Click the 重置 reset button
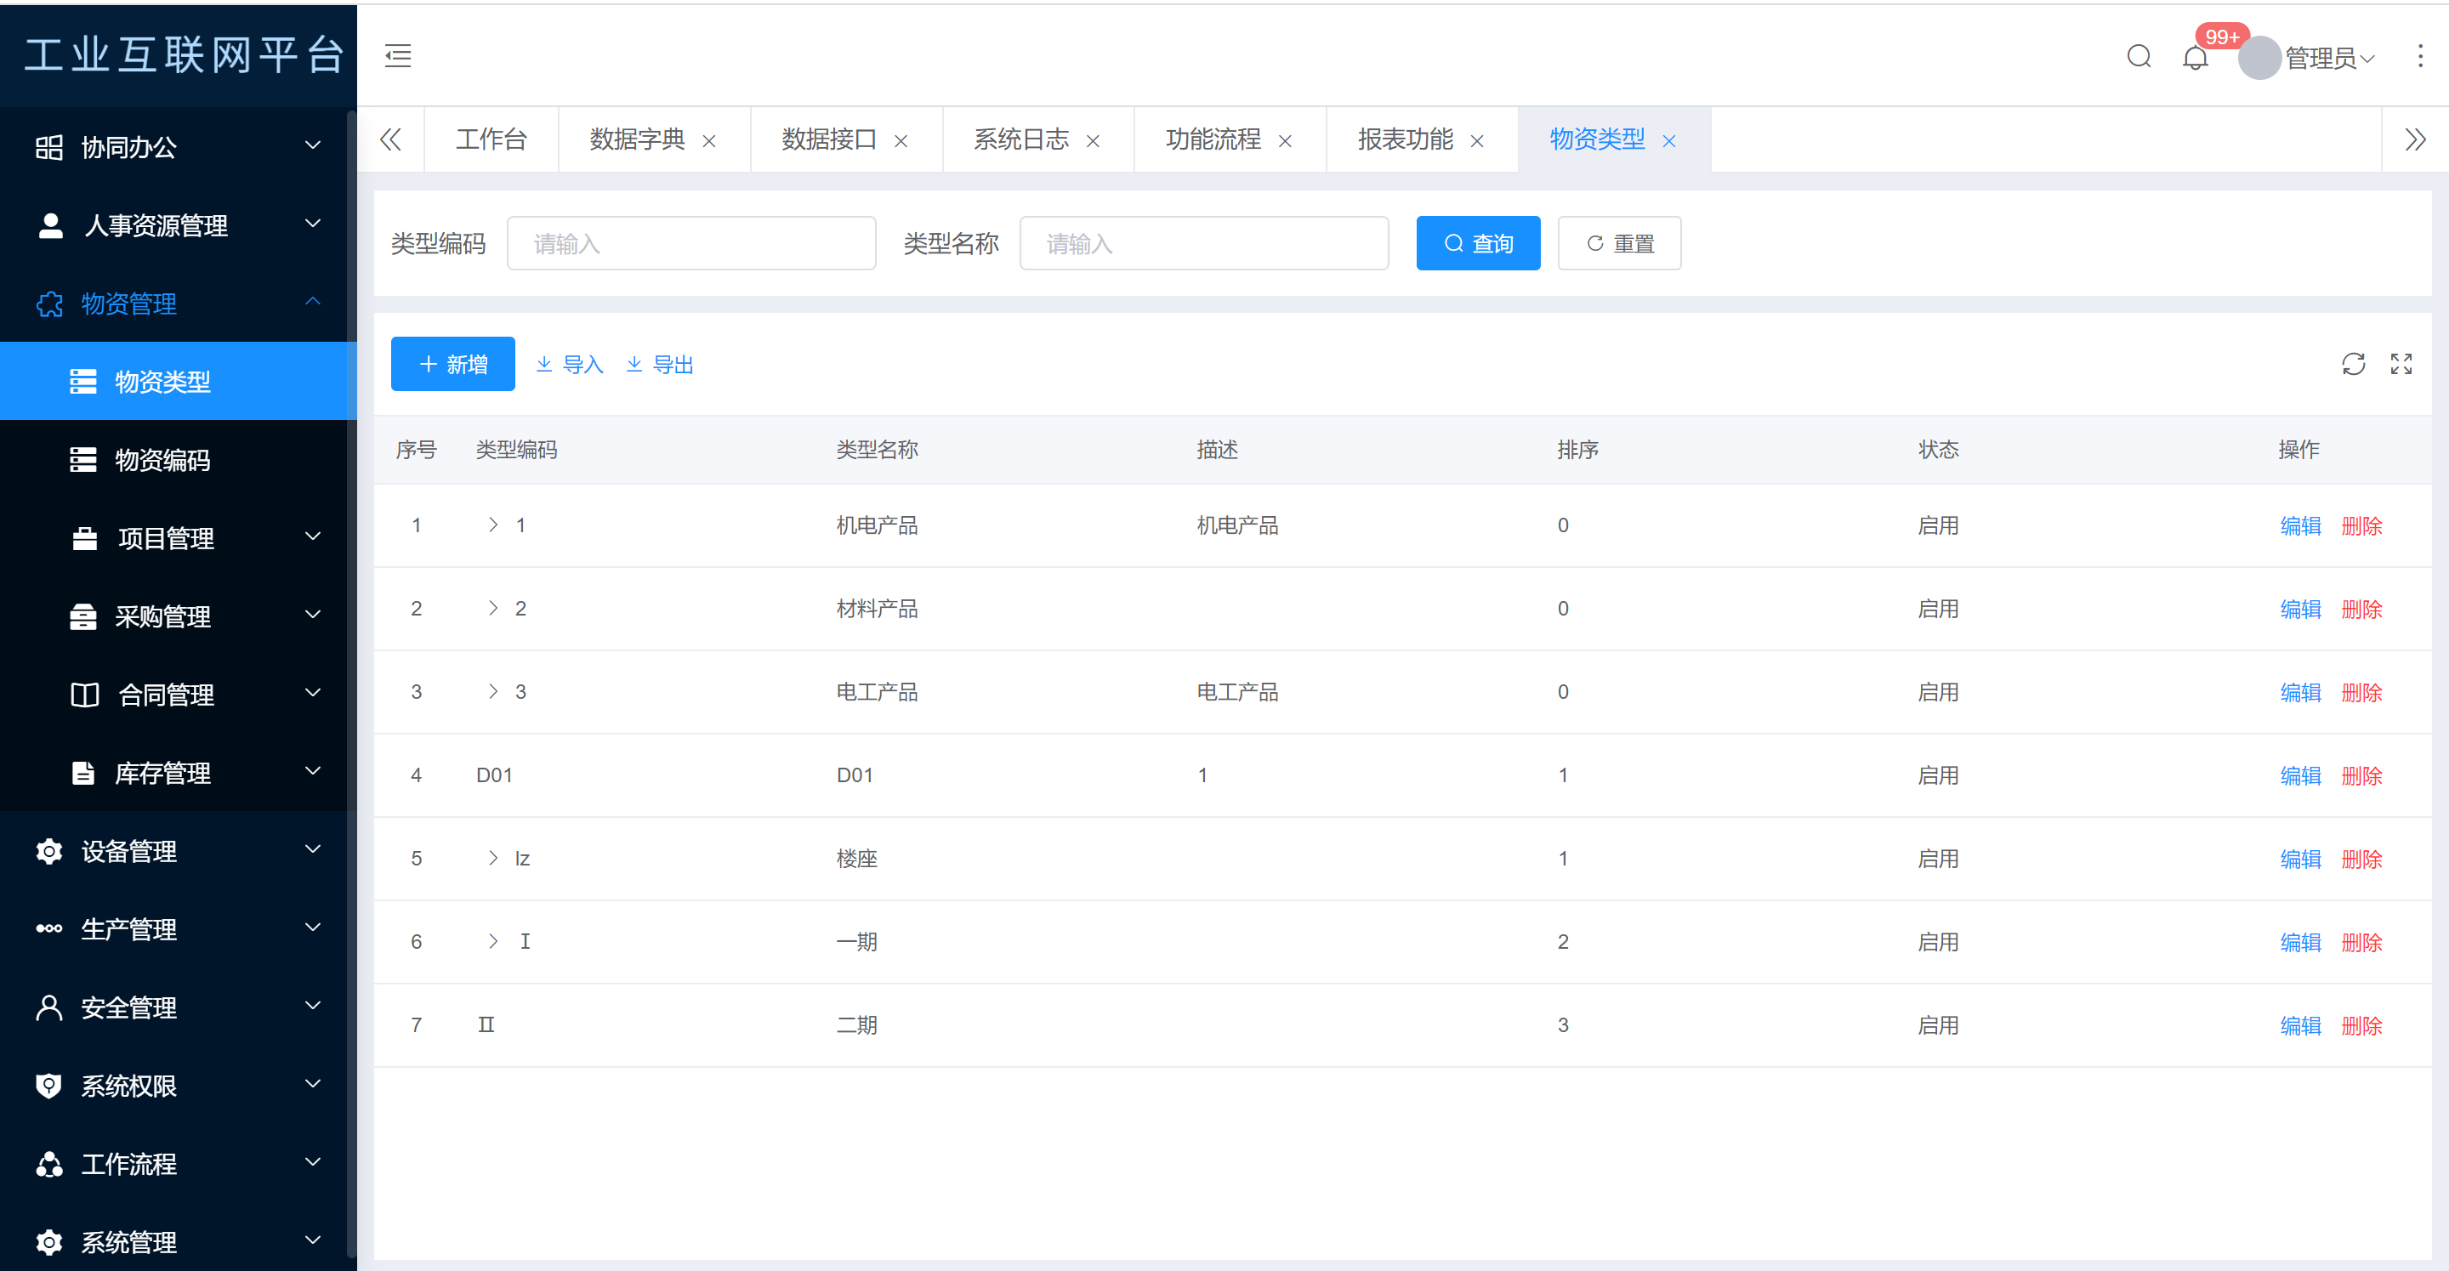 1619,243
